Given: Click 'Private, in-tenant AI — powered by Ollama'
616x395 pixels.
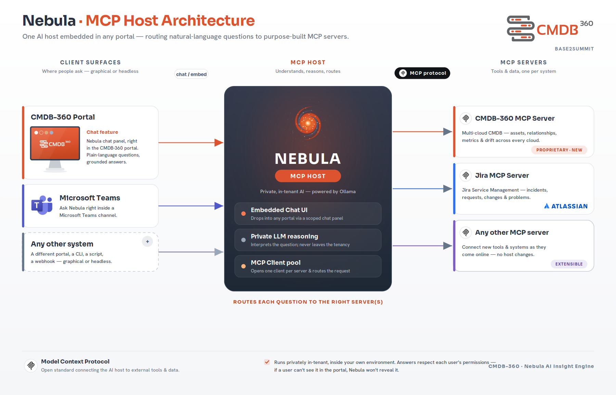Looking at the screenshot, I should pyautogui.click(x=308, y=192).
